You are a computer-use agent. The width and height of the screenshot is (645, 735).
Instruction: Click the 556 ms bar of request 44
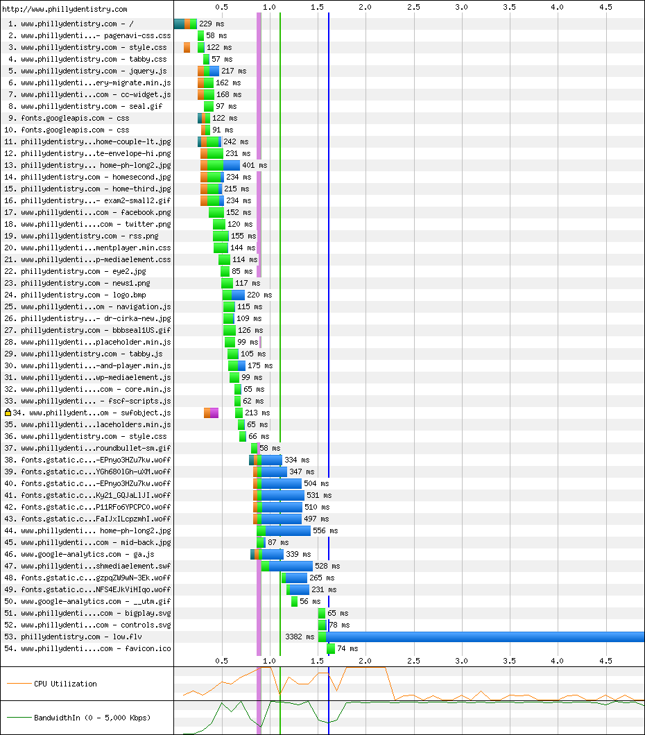point(284,530)
